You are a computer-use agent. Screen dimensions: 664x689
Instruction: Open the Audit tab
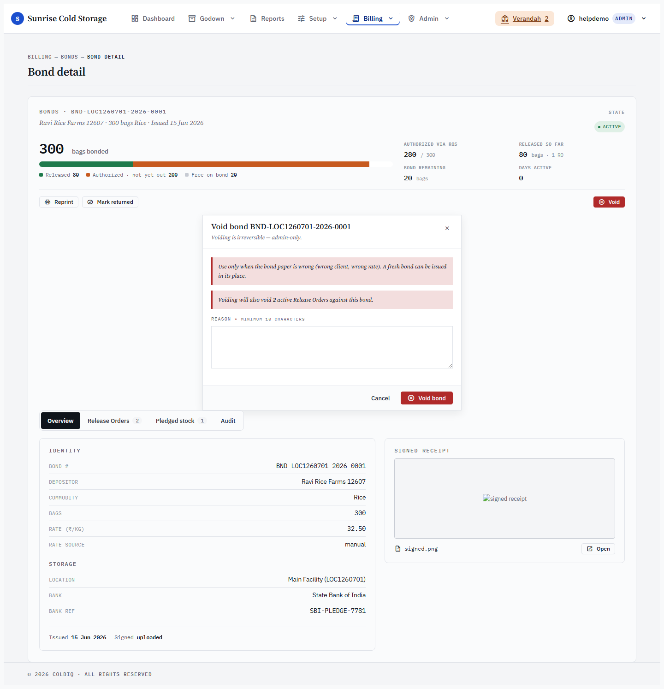coord(228,421)
